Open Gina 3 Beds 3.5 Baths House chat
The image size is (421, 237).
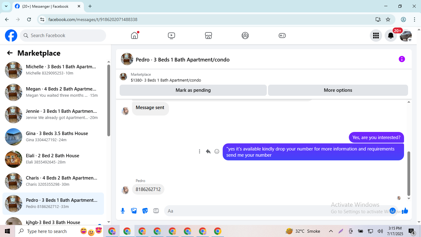pyautogui.click(x=53, y=137)
